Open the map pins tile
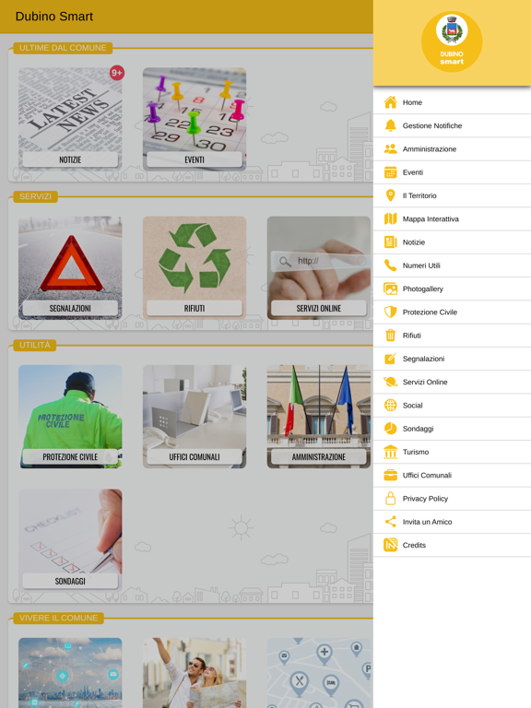531x708 pixels. click(319, 673)
